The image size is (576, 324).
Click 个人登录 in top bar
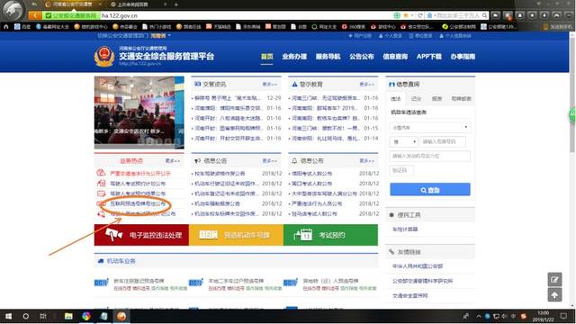390,36
